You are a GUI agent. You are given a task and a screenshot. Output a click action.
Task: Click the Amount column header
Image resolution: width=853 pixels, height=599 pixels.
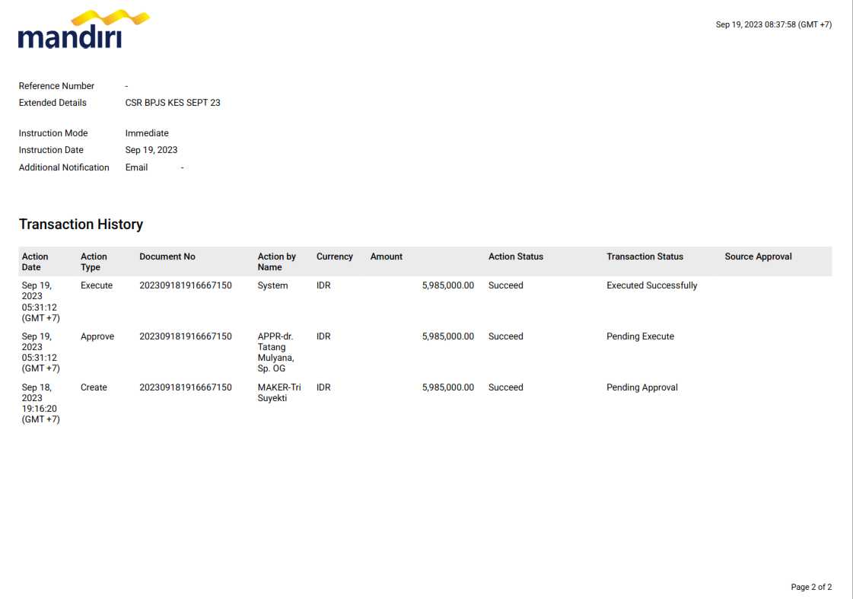click(387, 257)
